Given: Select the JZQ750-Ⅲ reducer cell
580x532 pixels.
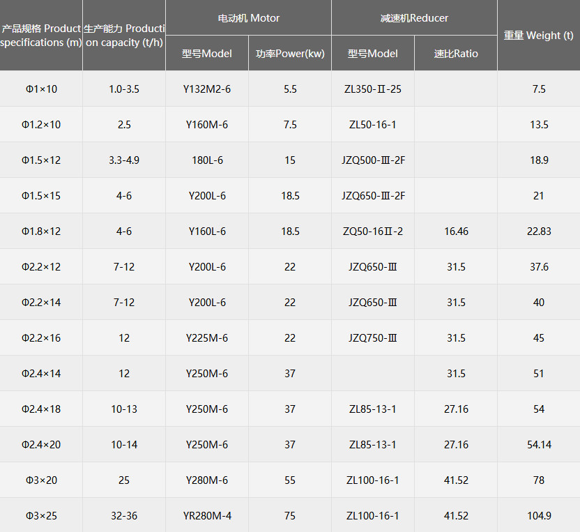Looking at the screenshot, I should tap(373, 338).
